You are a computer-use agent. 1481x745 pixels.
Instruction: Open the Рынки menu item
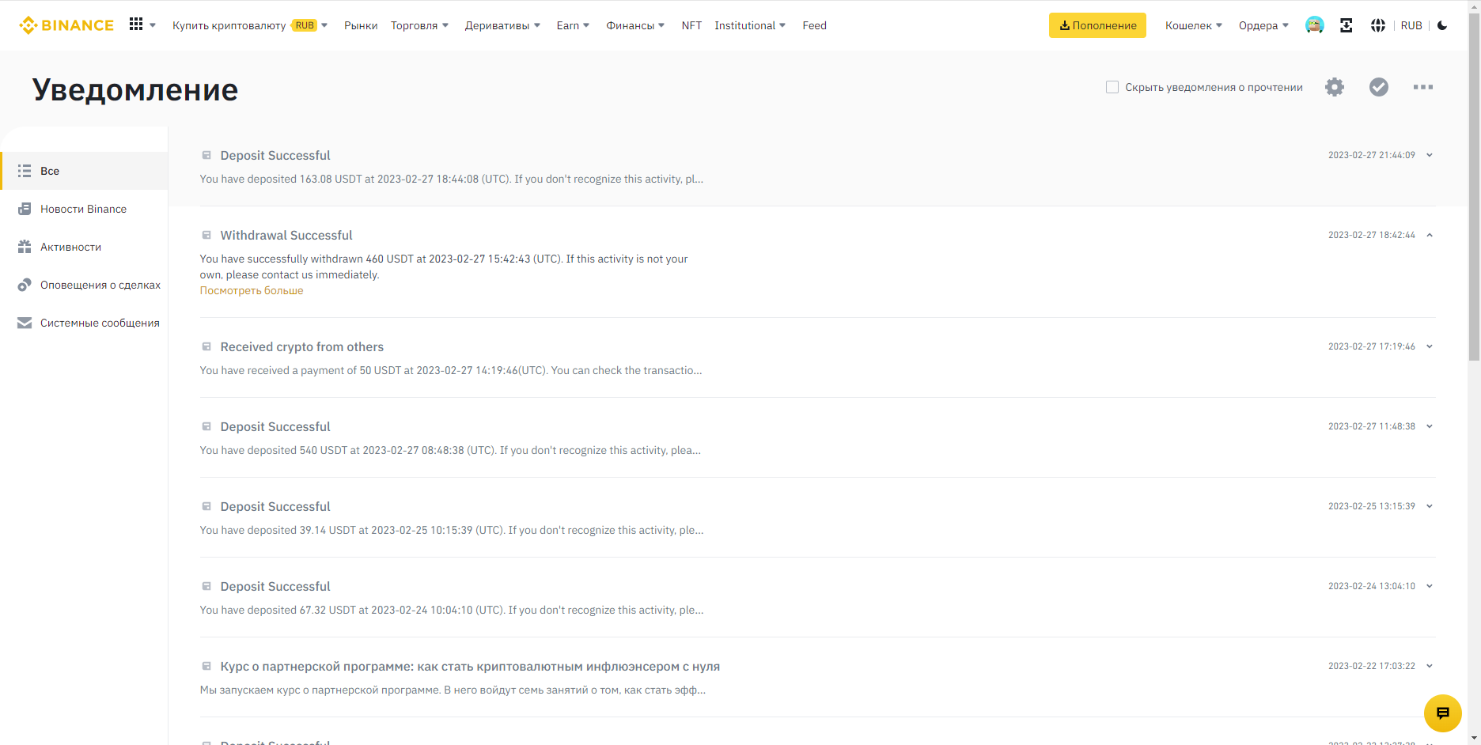[x=361, y=25]
